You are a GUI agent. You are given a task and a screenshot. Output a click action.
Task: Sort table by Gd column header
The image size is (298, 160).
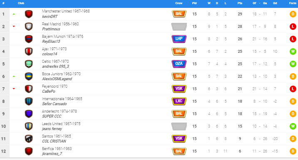click(275, 3)
